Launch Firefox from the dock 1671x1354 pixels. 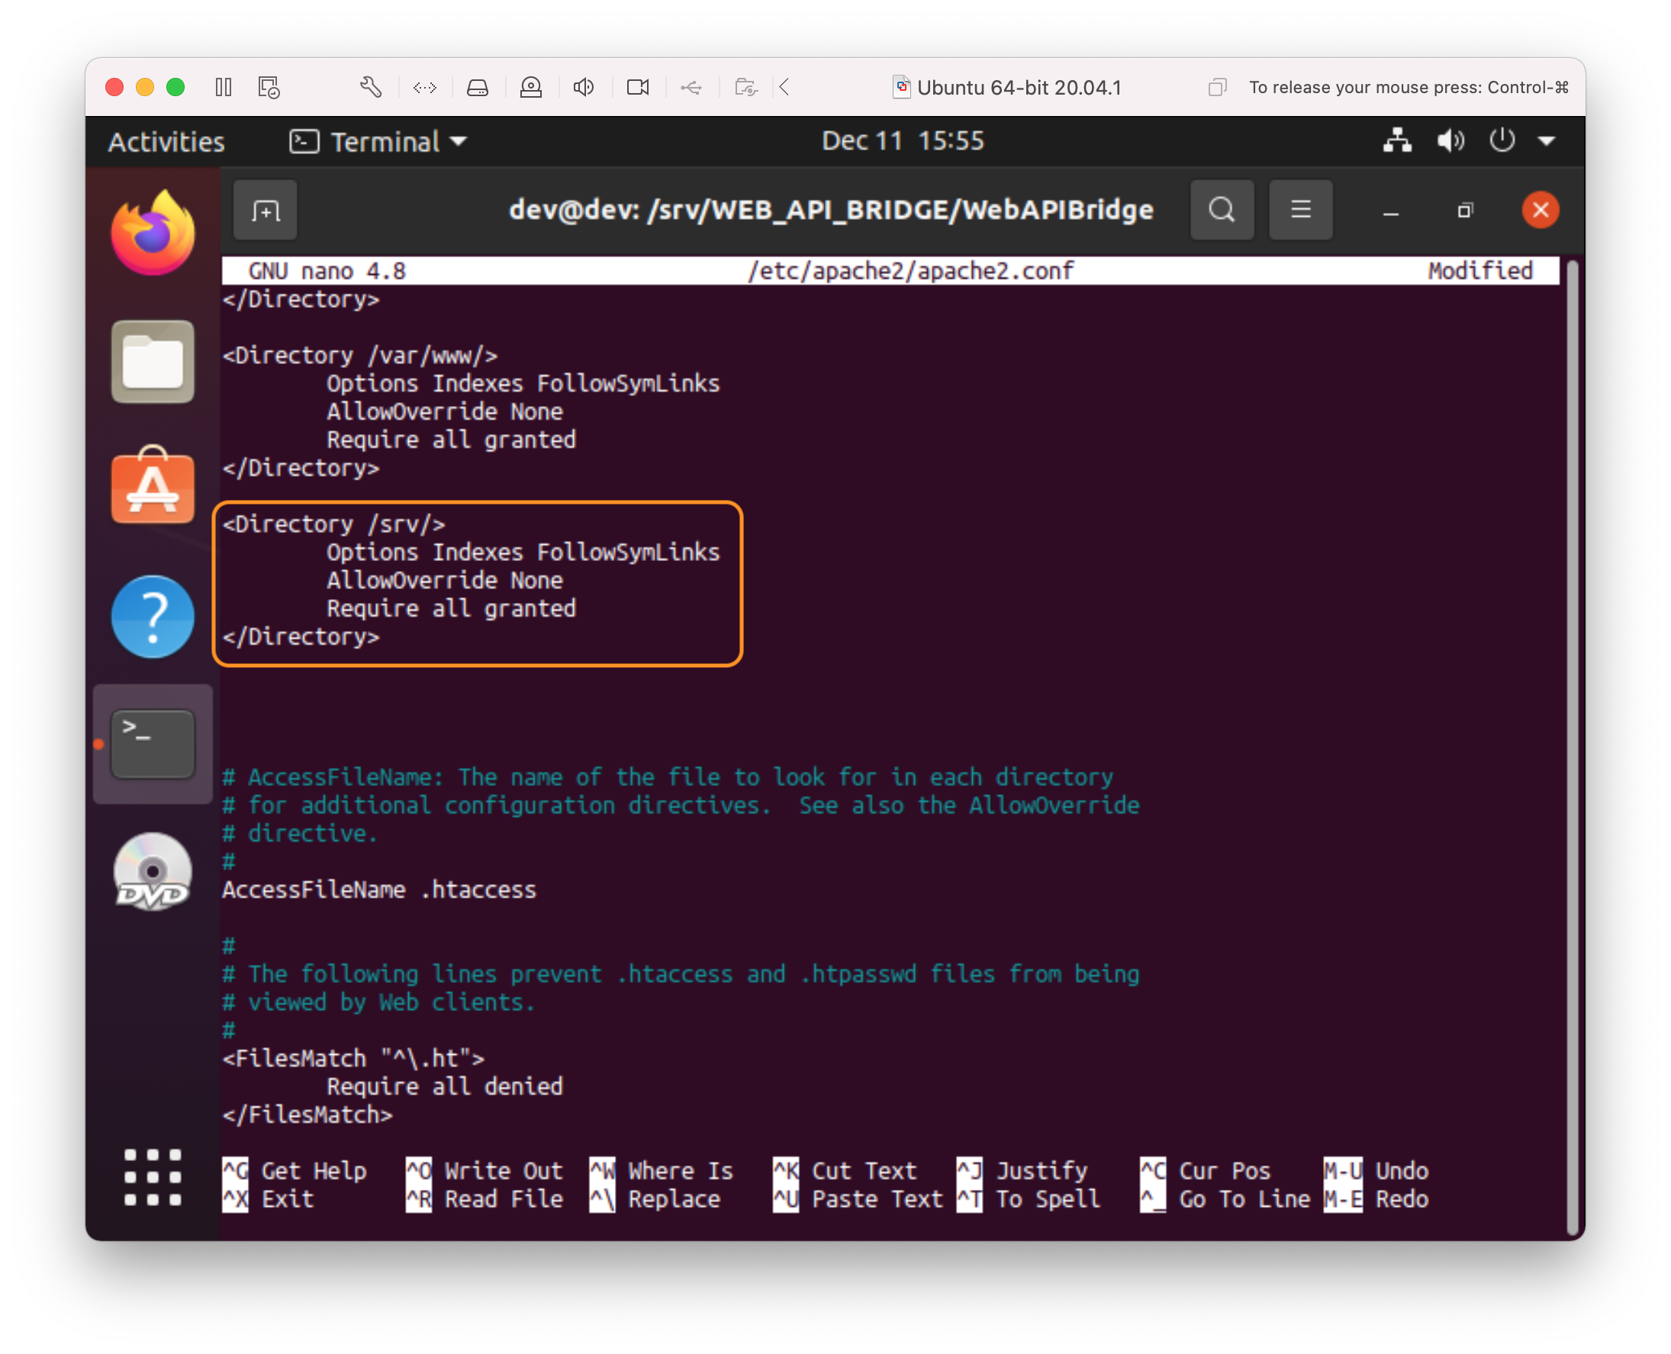pyautogui.click(x=153, y=234)
